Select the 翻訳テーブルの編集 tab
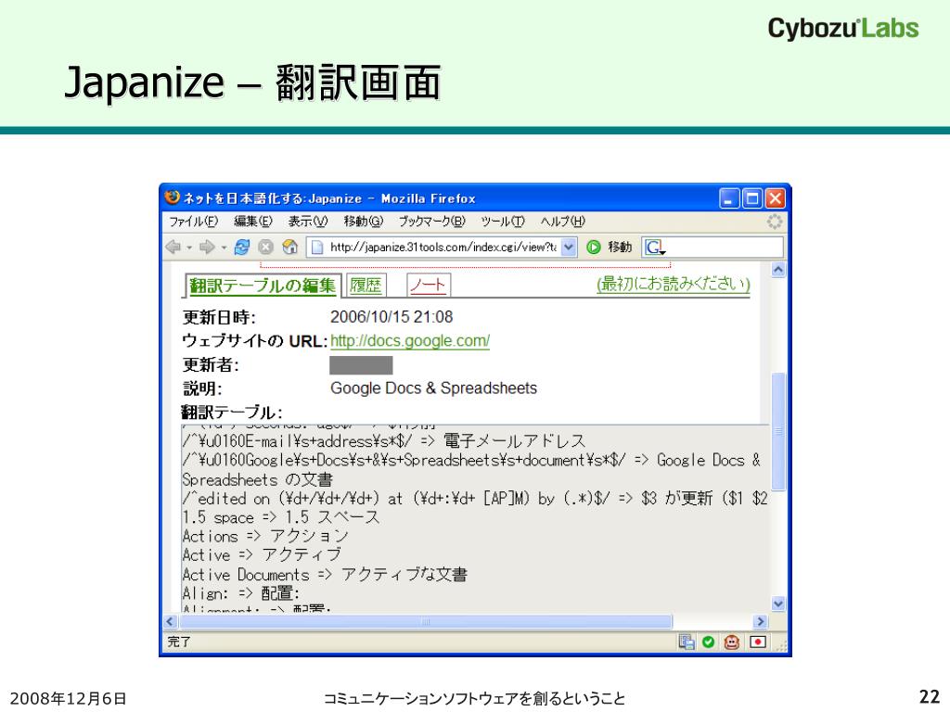The width and height of the screenshot is (950, 712). [x=263, y=286]
